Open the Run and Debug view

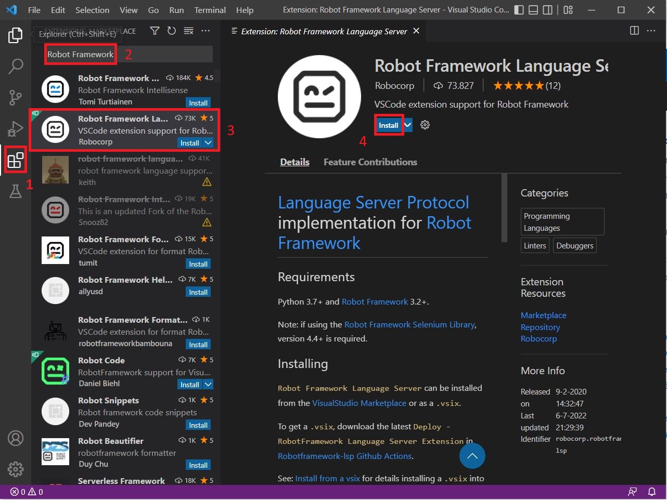(x=16, y=128)
